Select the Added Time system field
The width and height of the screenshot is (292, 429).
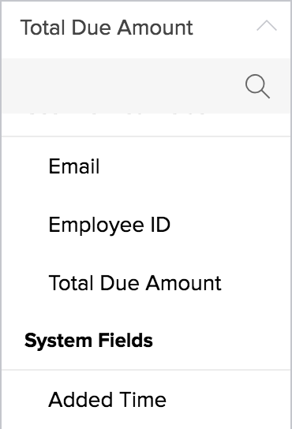tap(146, 400)
